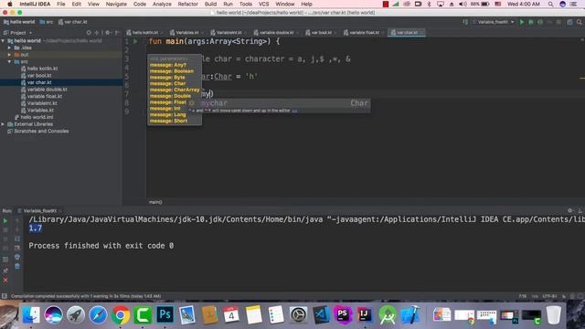Click the green gutter run arrow beside main
585x329 pixels.
coord(135,41)
